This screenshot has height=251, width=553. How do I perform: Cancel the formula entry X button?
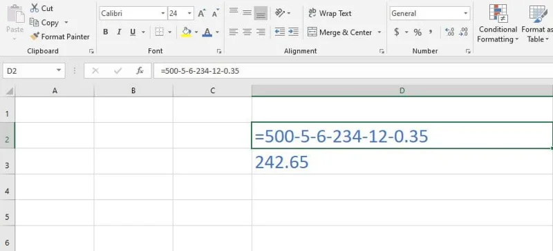point(95,71)
